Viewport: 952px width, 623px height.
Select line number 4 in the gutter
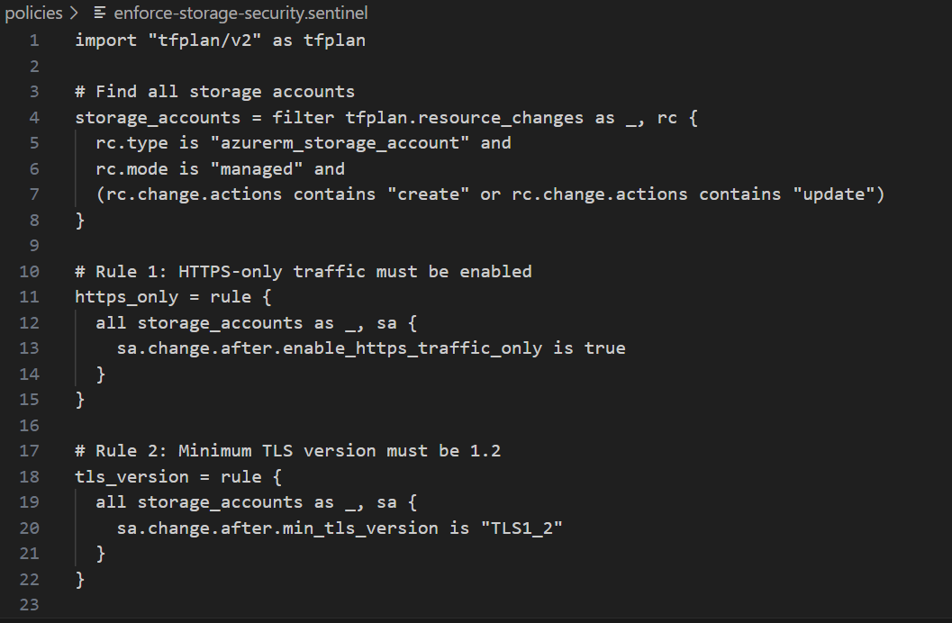coord(33,117)
